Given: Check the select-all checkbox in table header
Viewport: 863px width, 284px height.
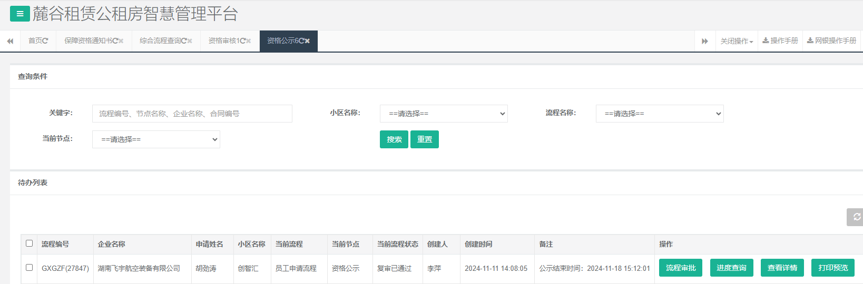Looking at the screenshot, I should coord(30,244).
